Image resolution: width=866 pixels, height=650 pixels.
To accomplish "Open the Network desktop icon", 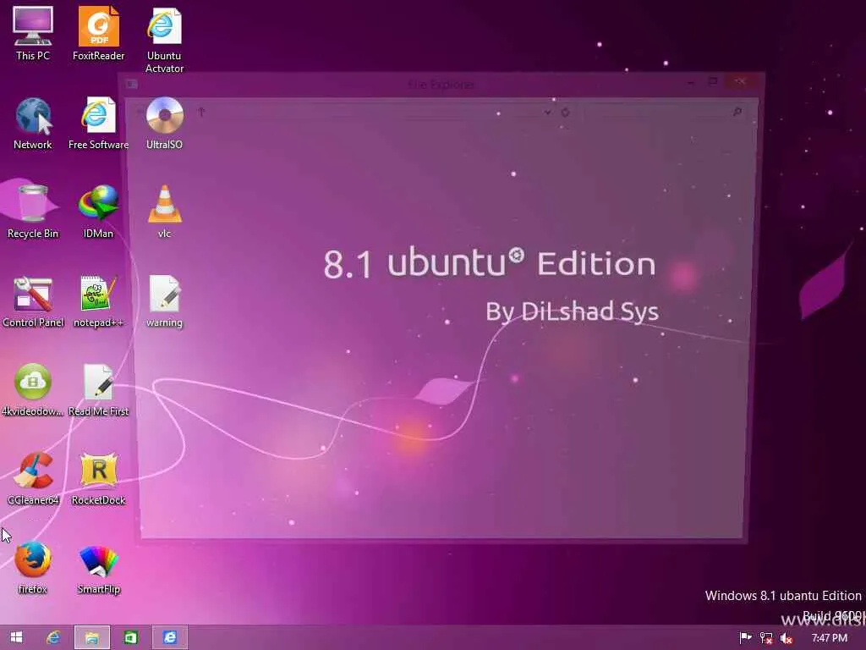I will tap(33, 123).
